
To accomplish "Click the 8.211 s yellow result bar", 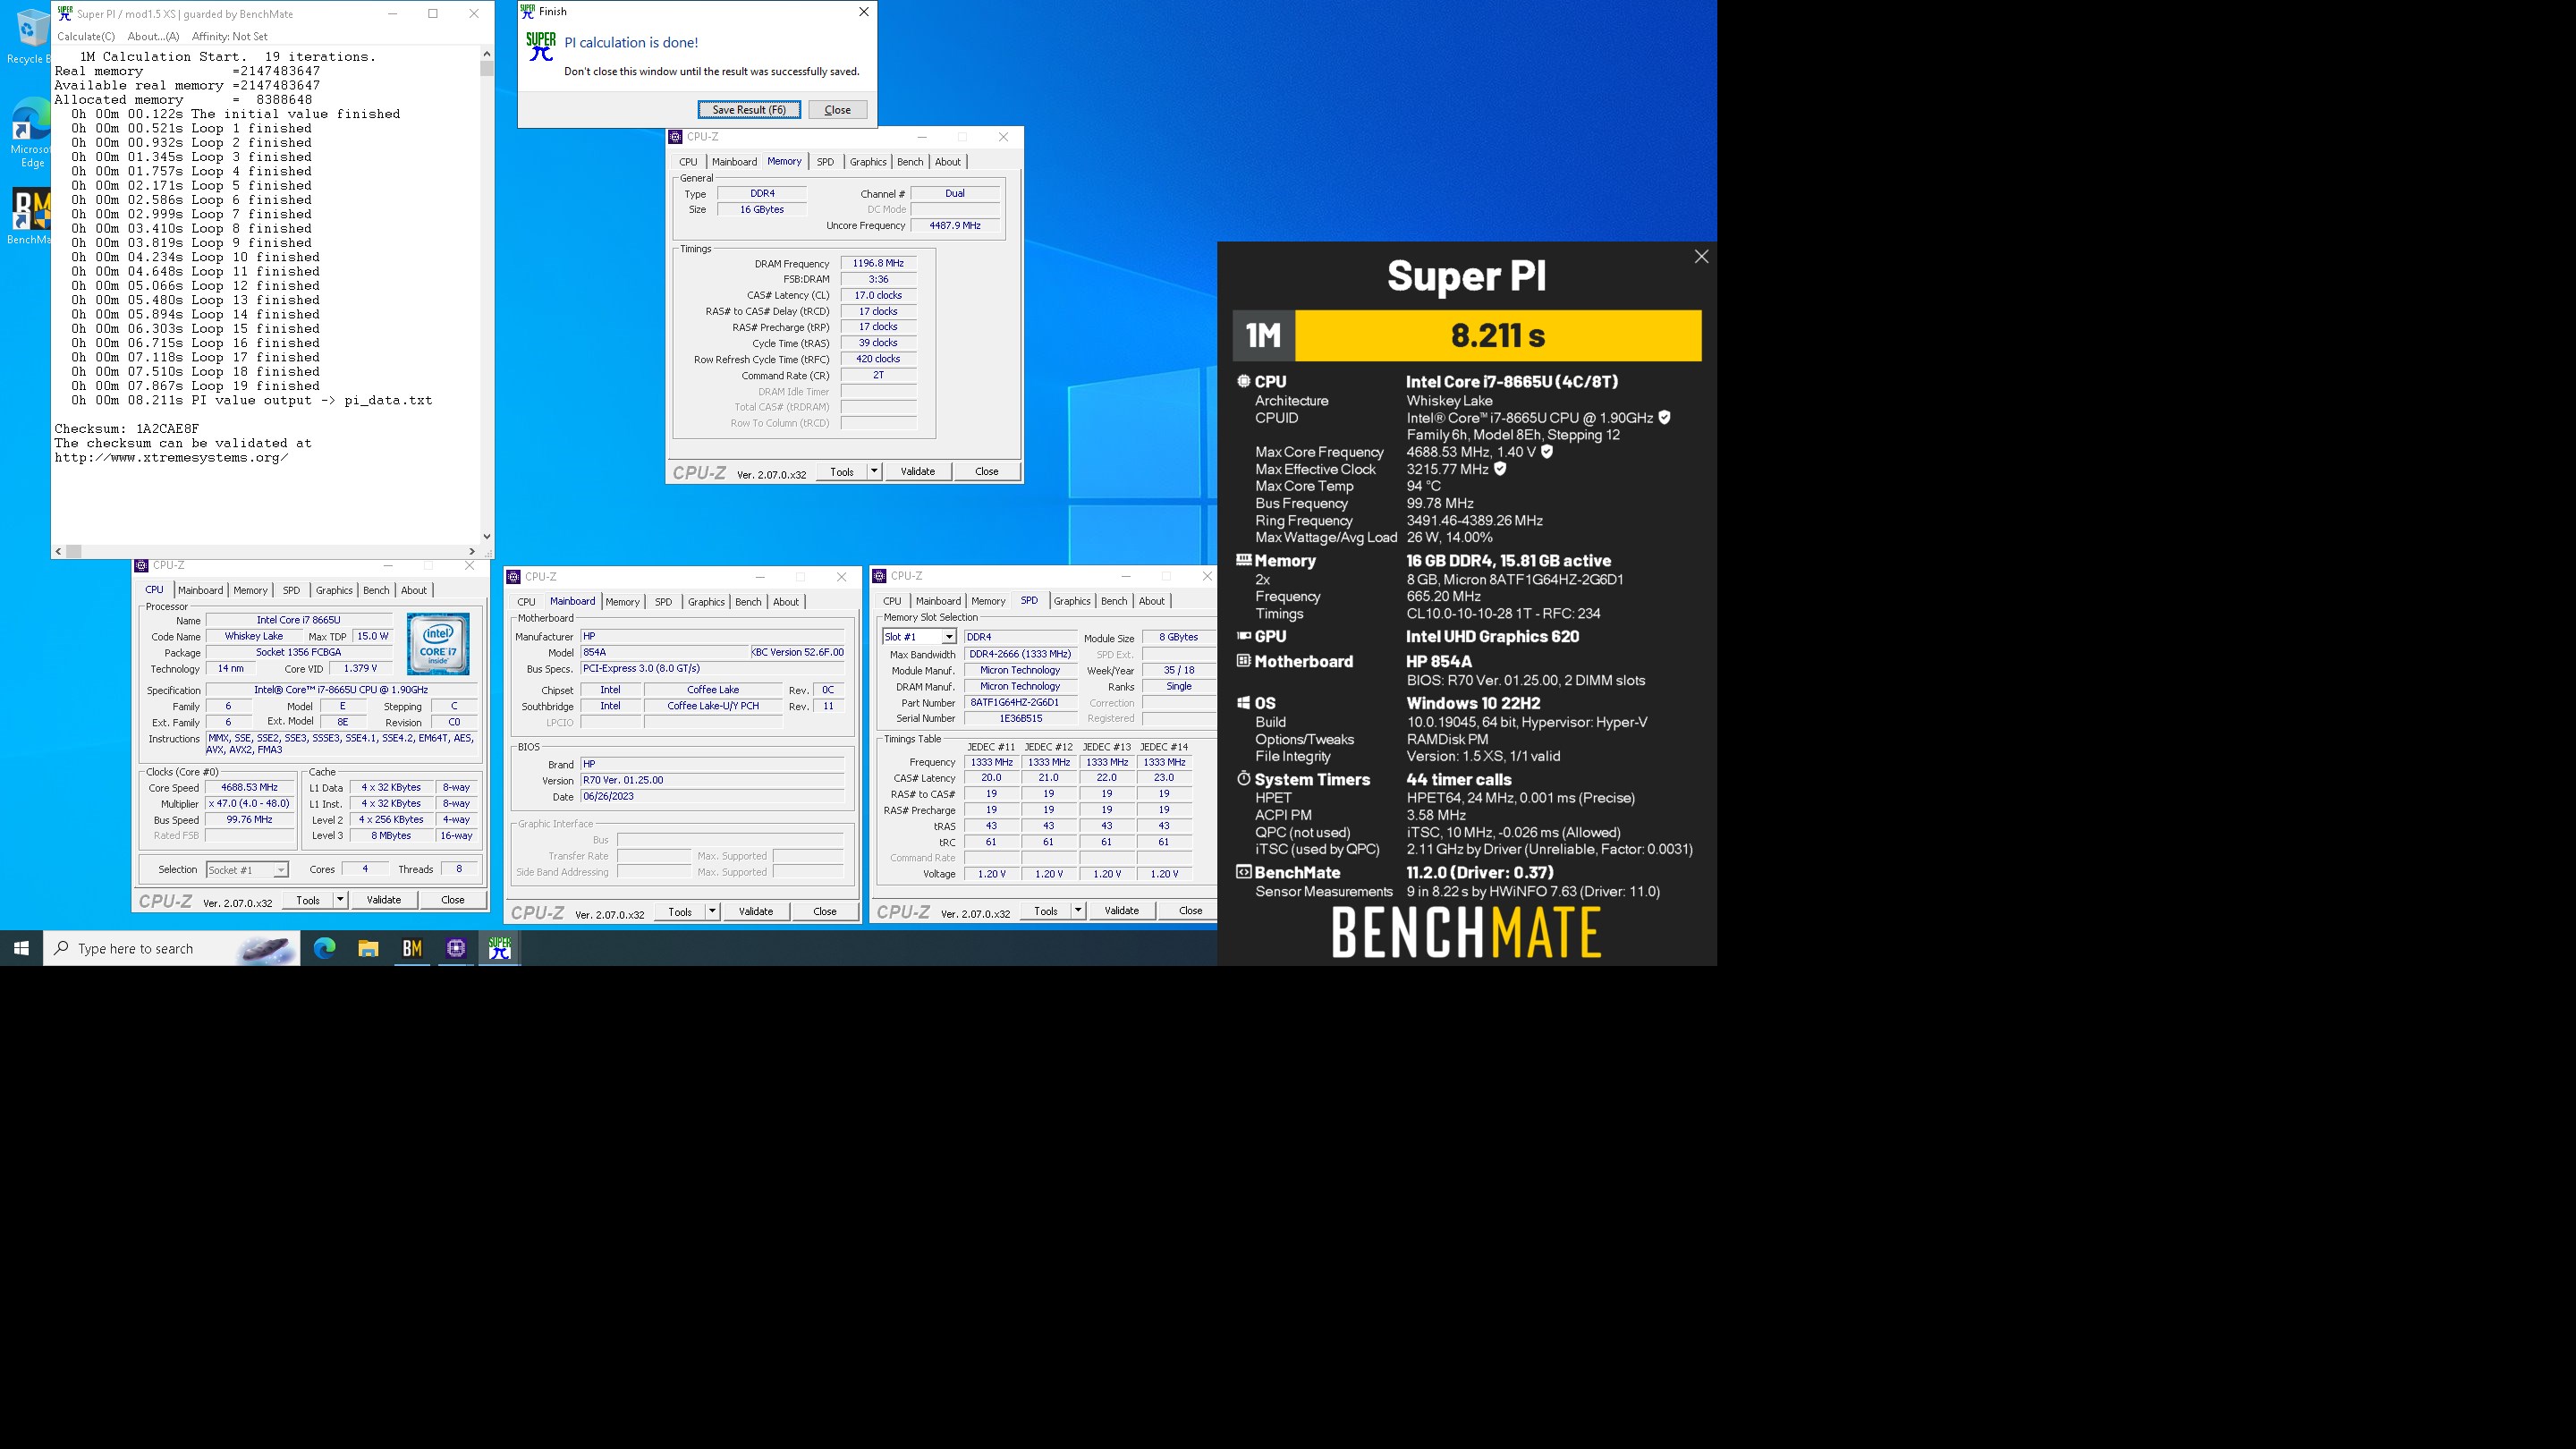I will [1498, 335].
